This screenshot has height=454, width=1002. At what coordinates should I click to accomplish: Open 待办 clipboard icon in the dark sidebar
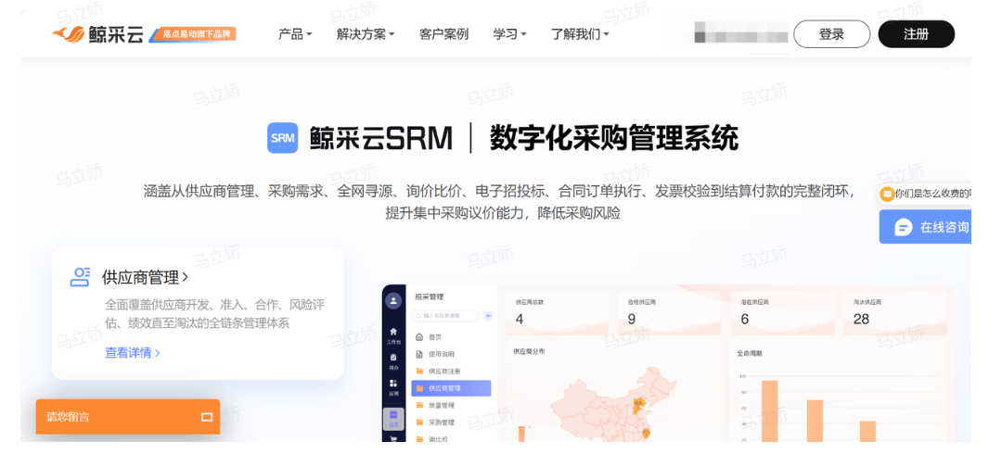pos(393,361)
